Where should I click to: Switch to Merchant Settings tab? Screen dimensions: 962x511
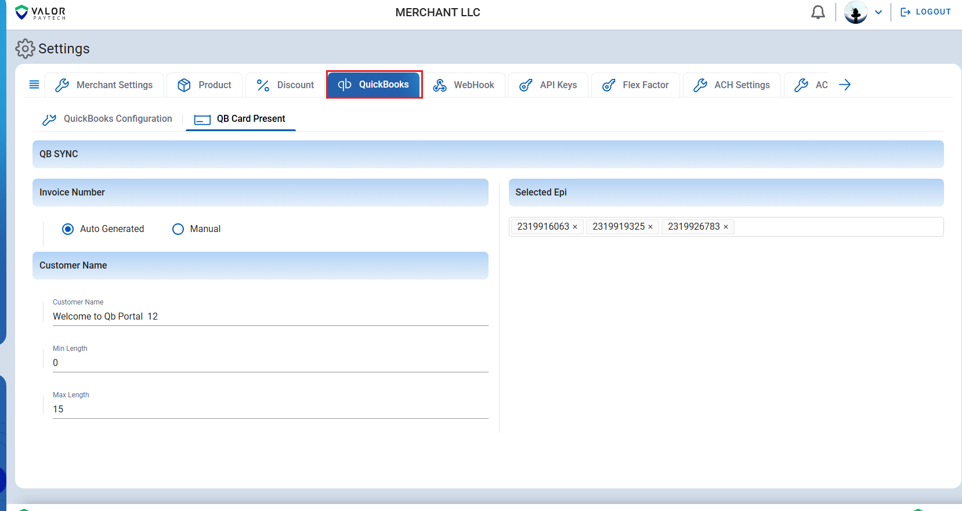pos(104,85)
